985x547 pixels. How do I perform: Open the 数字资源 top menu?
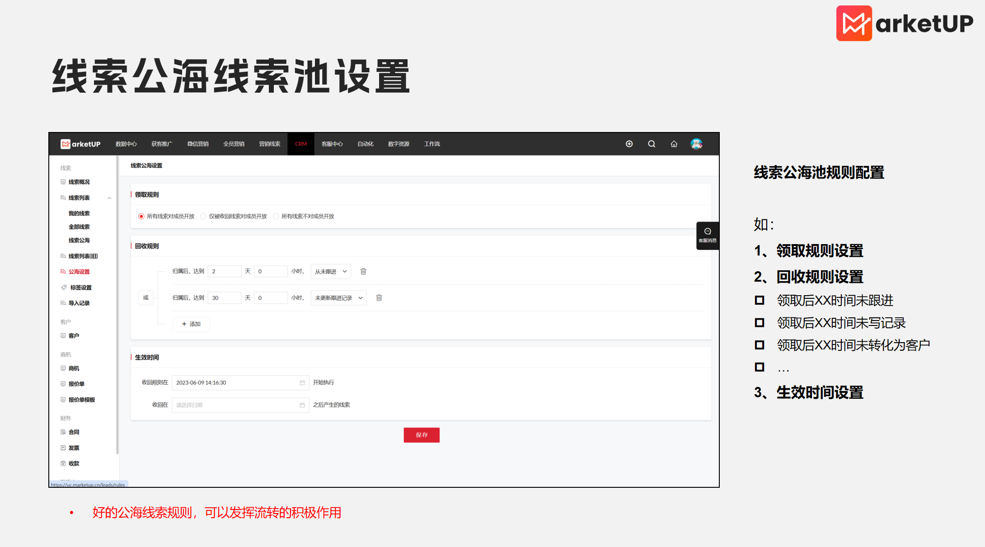point(399,144)
